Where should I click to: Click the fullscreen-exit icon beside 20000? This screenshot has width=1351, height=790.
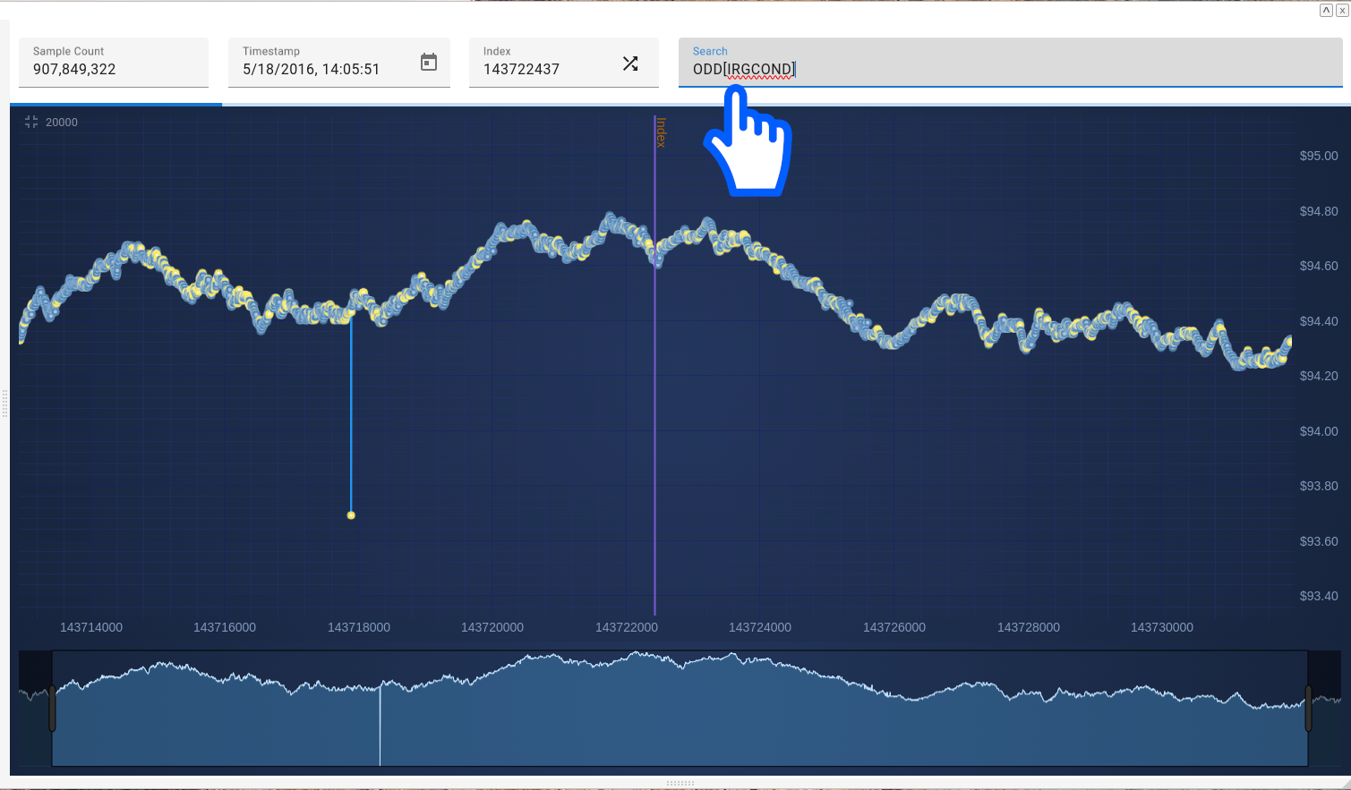tap(31, 122)
